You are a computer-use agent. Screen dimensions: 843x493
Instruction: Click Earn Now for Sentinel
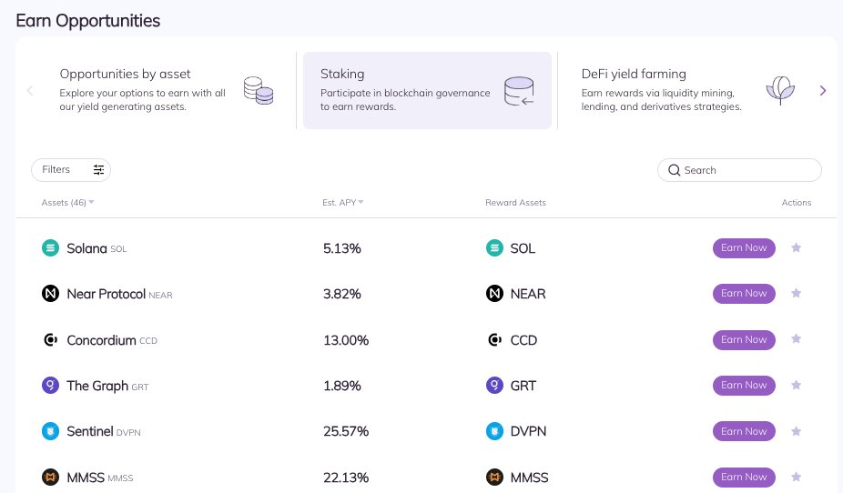[x=744, y=431]
